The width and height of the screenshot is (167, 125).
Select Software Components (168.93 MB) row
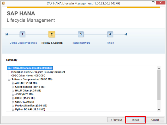click(32, 79)
